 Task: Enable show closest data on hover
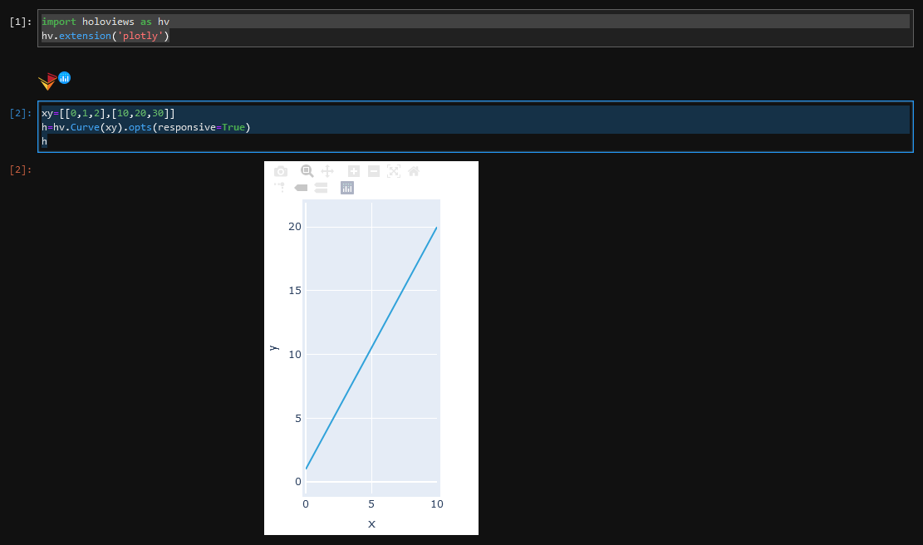coord(301,188)
